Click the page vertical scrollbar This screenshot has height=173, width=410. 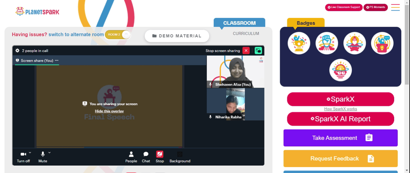point(407,44)
